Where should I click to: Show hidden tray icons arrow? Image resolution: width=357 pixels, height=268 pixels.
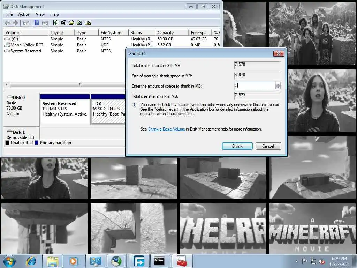point(296,261)
